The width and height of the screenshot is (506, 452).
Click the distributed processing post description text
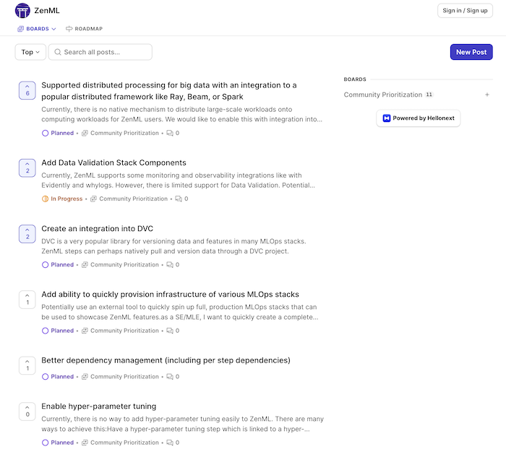[x=181, y=115]
